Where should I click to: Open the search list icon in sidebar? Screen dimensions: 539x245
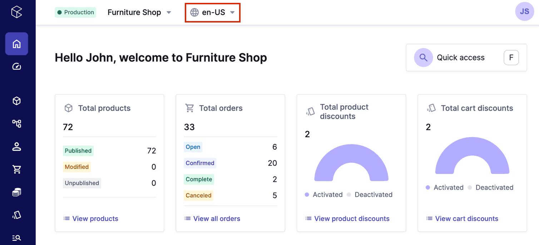point(16,237)
